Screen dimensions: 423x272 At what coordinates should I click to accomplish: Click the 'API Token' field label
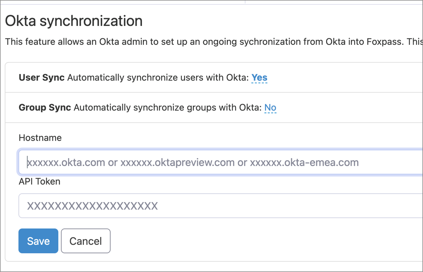[x=40, y=181]
